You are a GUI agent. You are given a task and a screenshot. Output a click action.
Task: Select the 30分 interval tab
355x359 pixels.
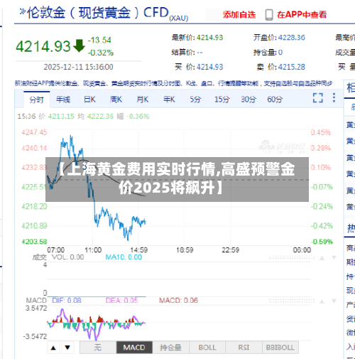point(248,100)
